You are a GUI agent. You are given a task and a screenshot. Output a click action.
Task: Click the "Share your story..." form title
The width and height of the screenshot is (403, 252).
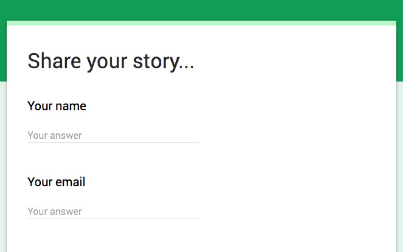coord(111,61)
